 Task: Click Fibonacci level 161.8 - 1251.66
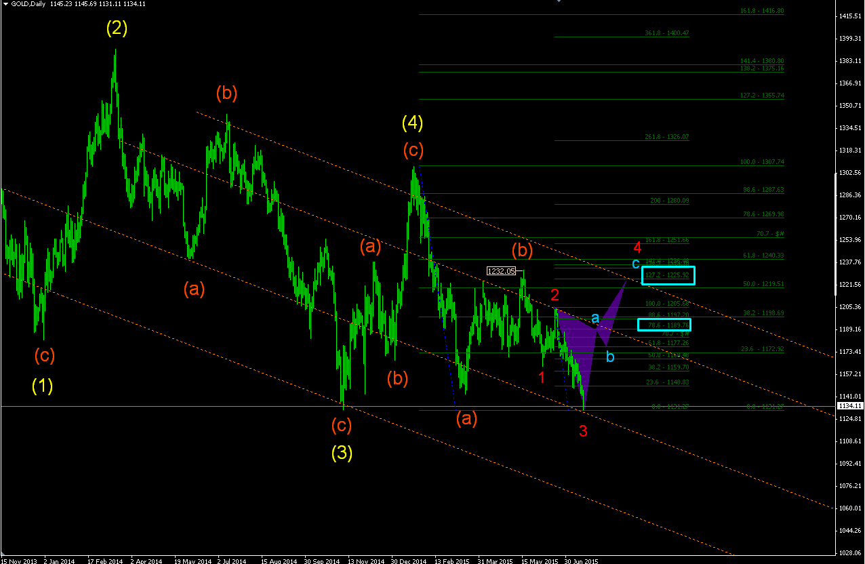tap(667, 240)
